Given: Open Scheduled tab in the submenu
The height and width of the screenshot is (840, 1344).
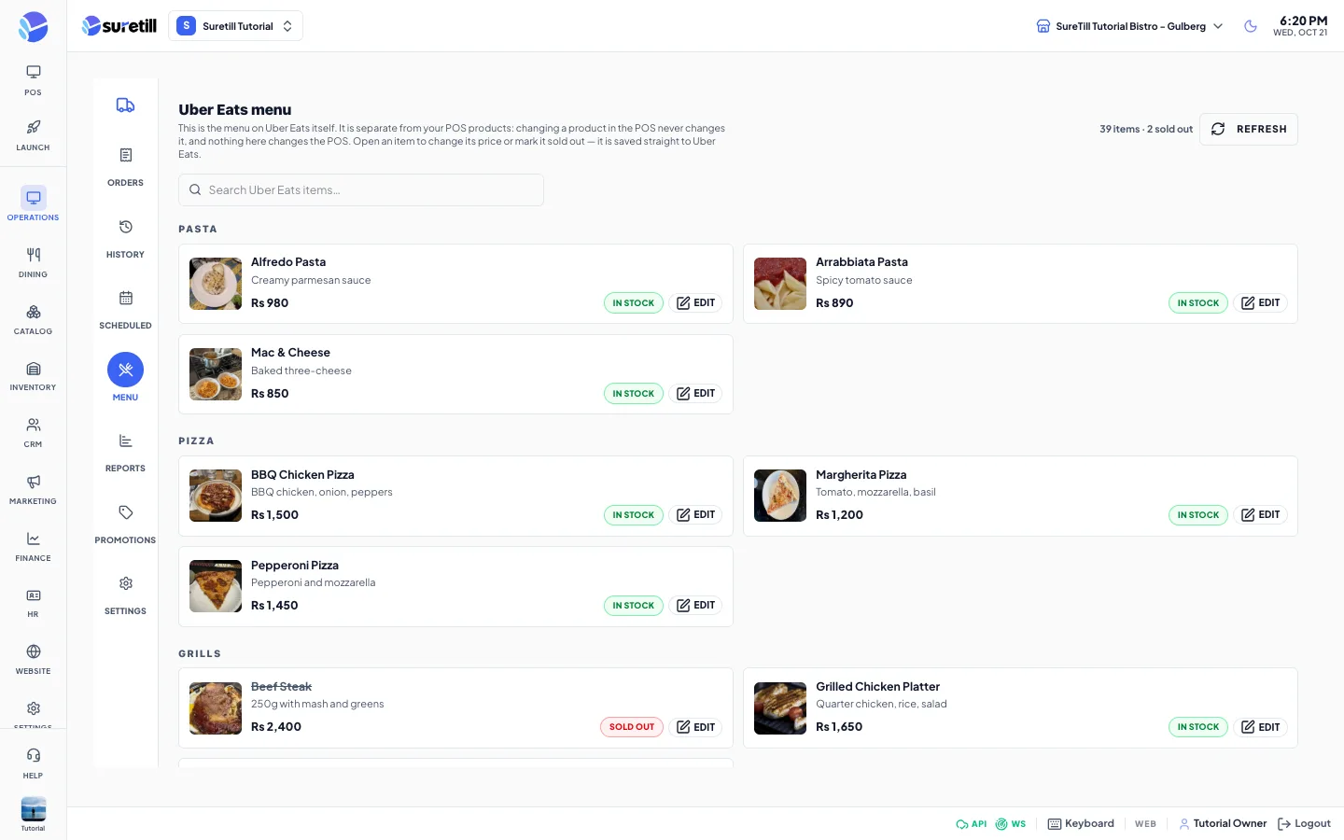Looking at the screenshot, I should tap(125, 310).
